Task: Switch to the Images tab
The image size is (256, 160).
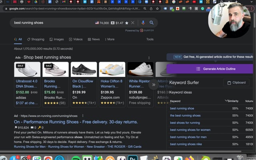Action: pyautogui.click(x=57, y=39)
